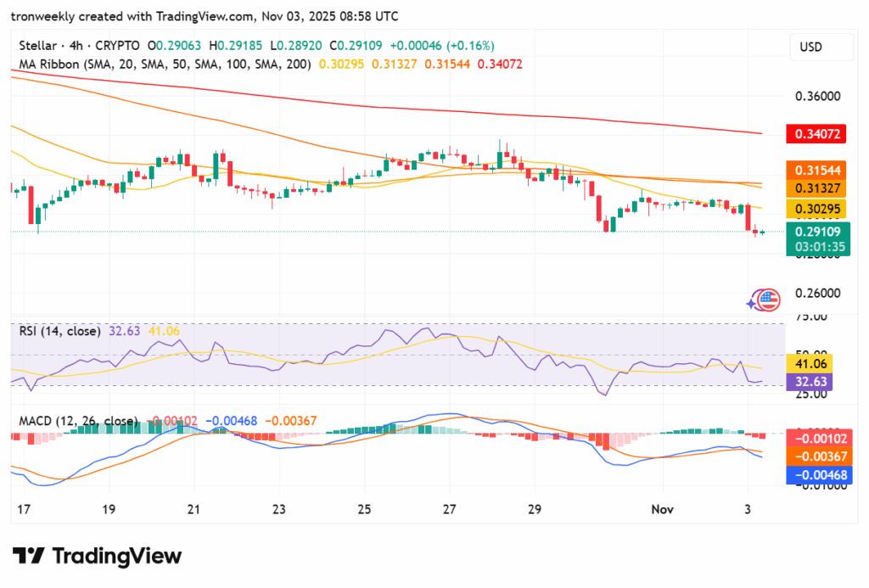Click the green 0.29109 current price label
Screen dimensions: 869x588
tap(819, 231)
